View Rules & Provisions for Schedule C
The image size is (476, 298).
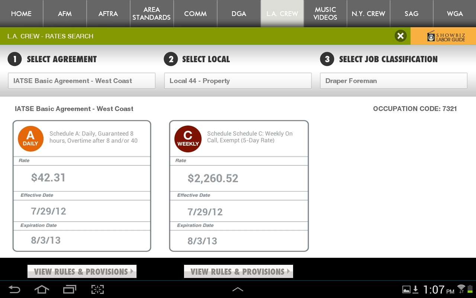pyautogui.click(x=238, y=272)
